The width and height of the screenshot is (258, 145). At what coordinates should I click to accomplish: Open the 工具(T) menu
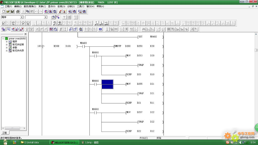(80, 6)
